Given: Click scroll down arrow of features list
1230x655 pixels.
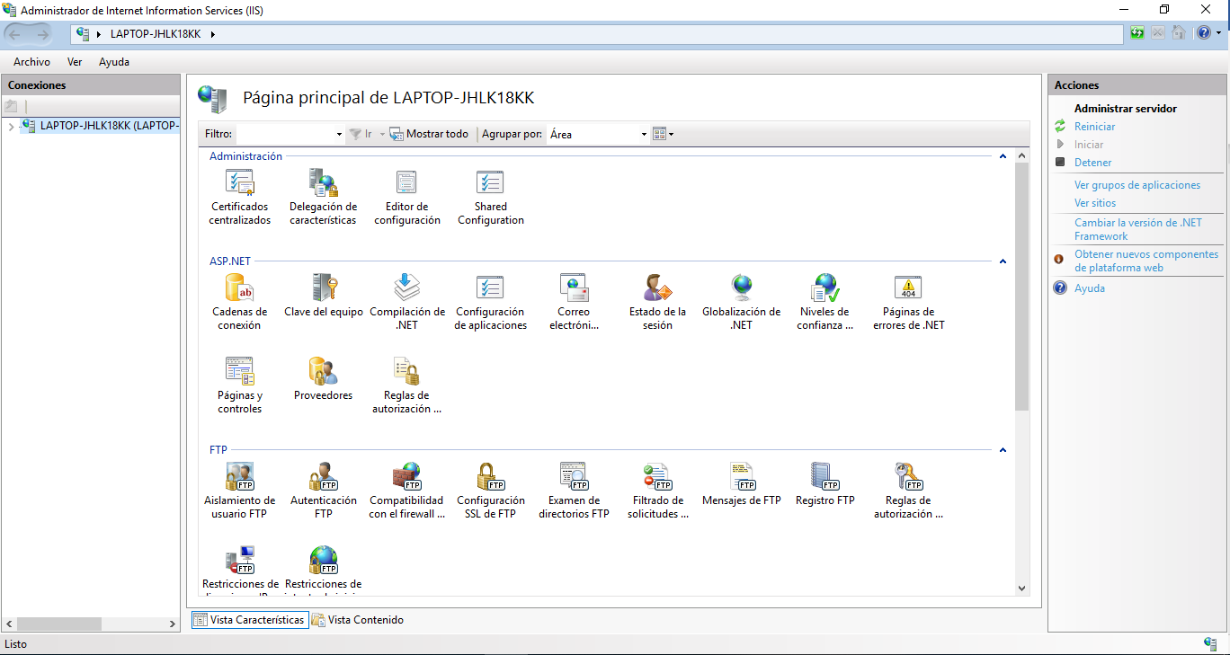Looking at the screenshot, I should (x=1021, y=589).
